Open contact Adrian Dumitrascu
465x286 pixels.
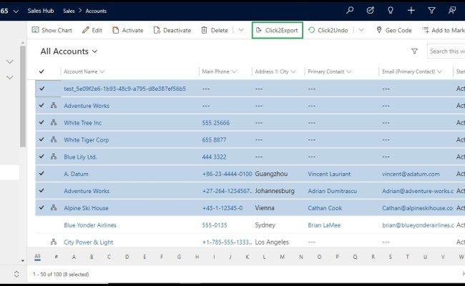(x=333, y=191)
